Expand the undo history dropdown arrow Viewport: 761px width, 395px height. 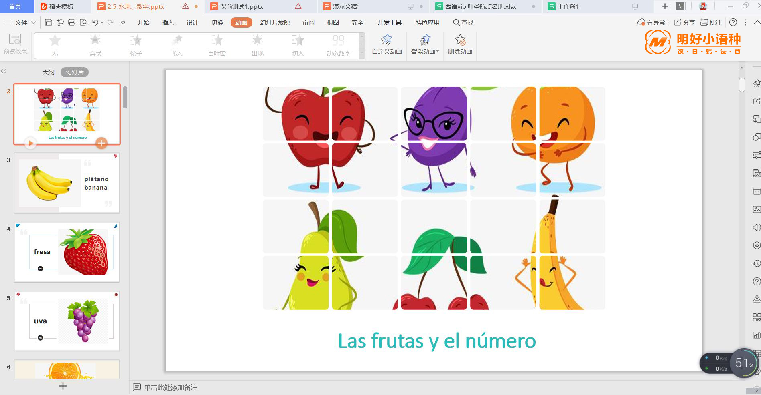point(102,23)
